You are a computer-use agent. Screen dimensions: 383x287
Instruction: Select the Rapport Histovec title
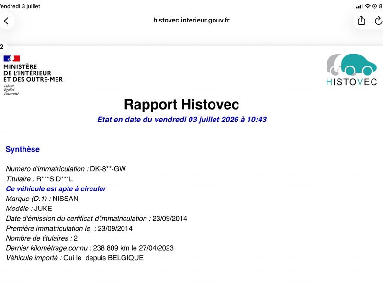(x=181, y=104)
